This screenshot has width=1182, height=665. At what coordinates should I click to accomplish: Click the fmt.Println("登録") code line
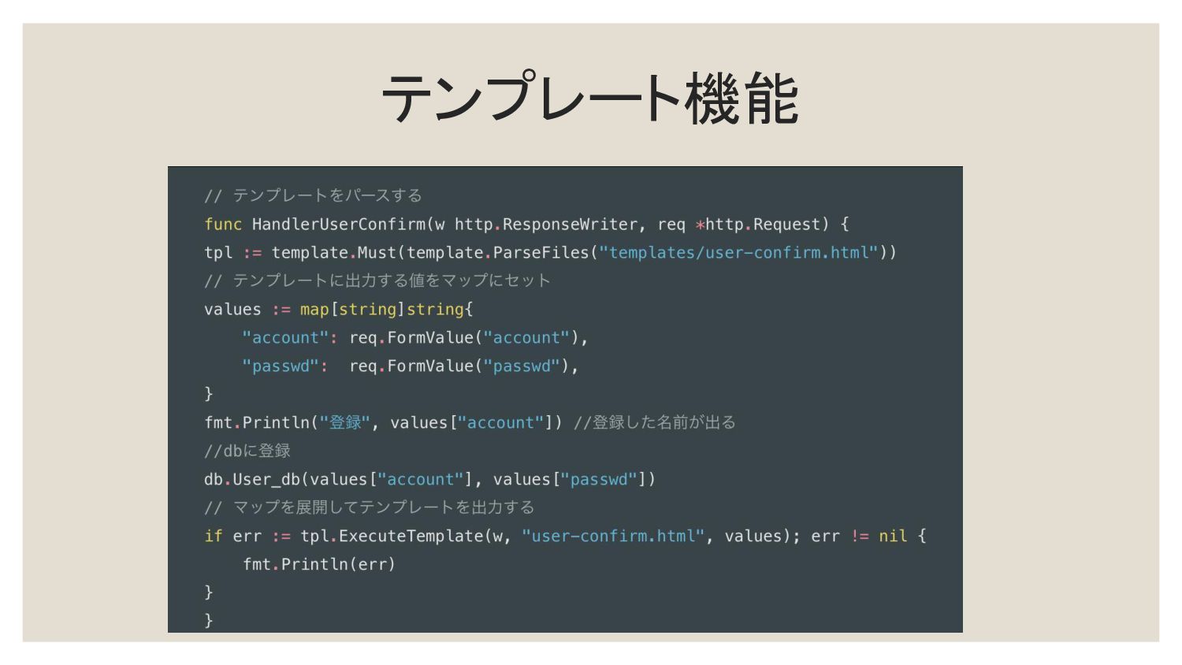(x=470, y=422)
